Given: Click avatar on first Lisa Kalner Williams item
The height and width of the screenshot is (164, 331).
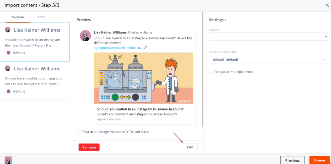Looking at the screenshot, I should 8,30.
